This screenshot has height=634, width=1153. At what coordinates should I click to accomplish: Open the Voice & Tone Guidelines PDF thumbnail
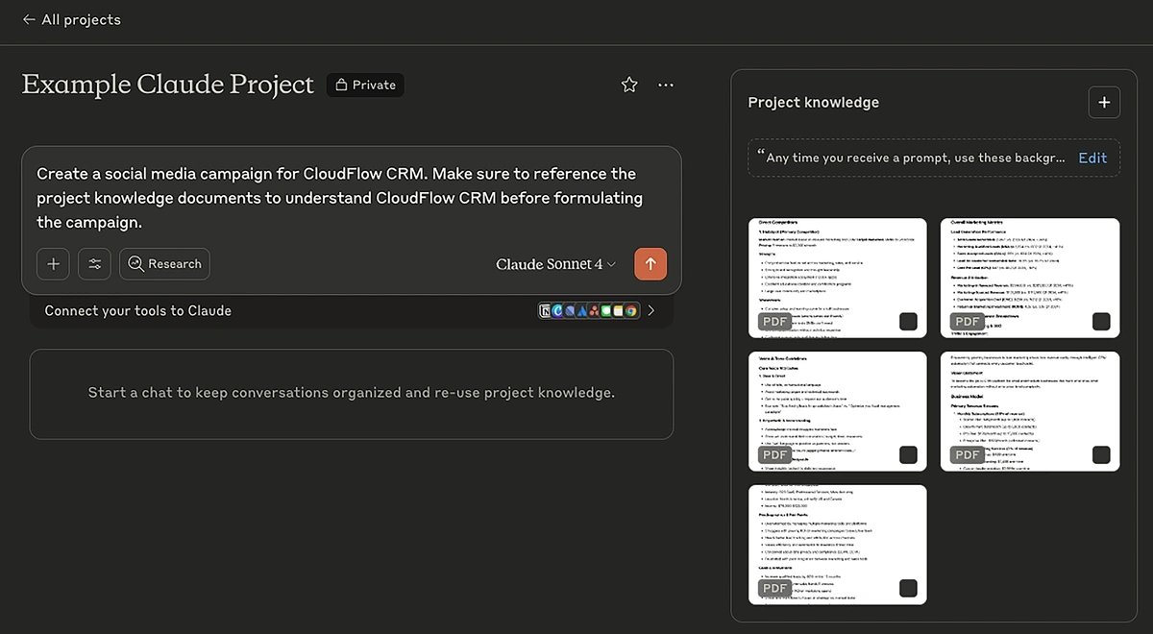[837, 411]
